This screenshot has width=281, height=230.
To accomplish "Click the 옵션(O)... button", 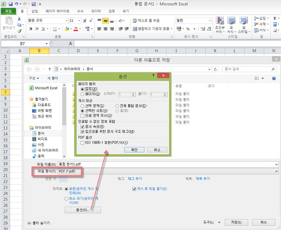I will pyautogui.click(x=83, y=210).
